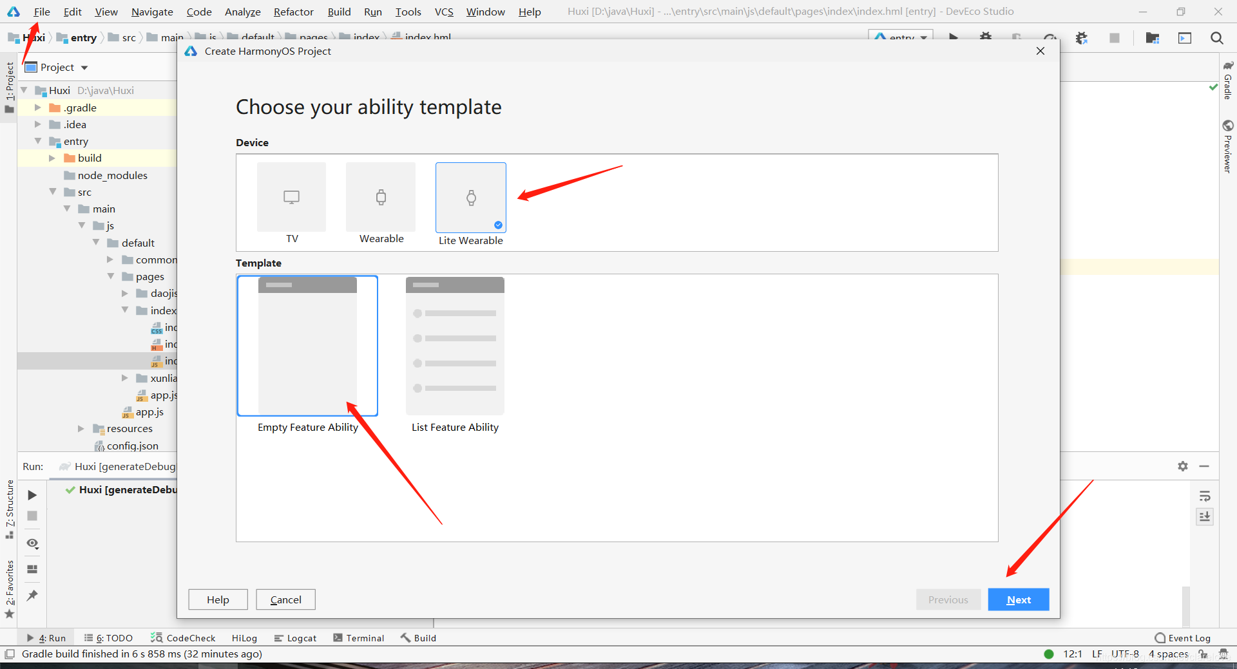This screenshot has width=1237, height=669.
Task: Open the Refactor menu
Action: pyautogui.click(x=294, y=12)
